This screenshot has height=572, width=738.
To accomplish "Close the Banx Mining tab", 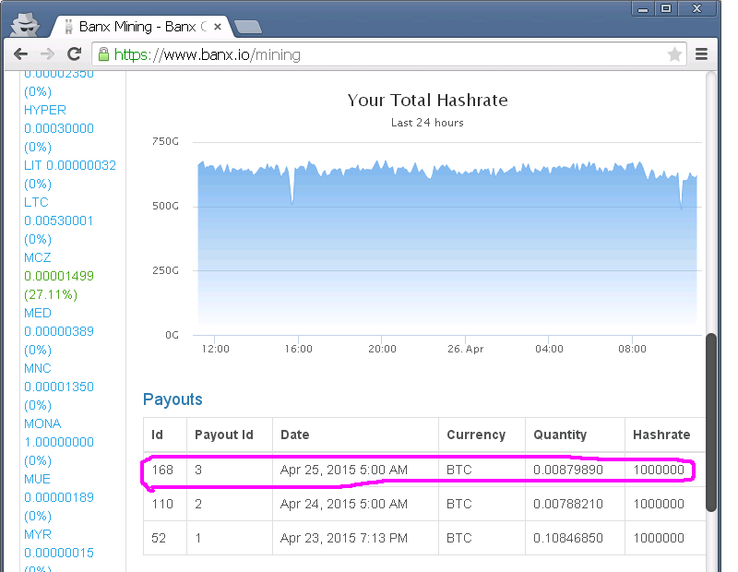I will (x=218, y=27).
